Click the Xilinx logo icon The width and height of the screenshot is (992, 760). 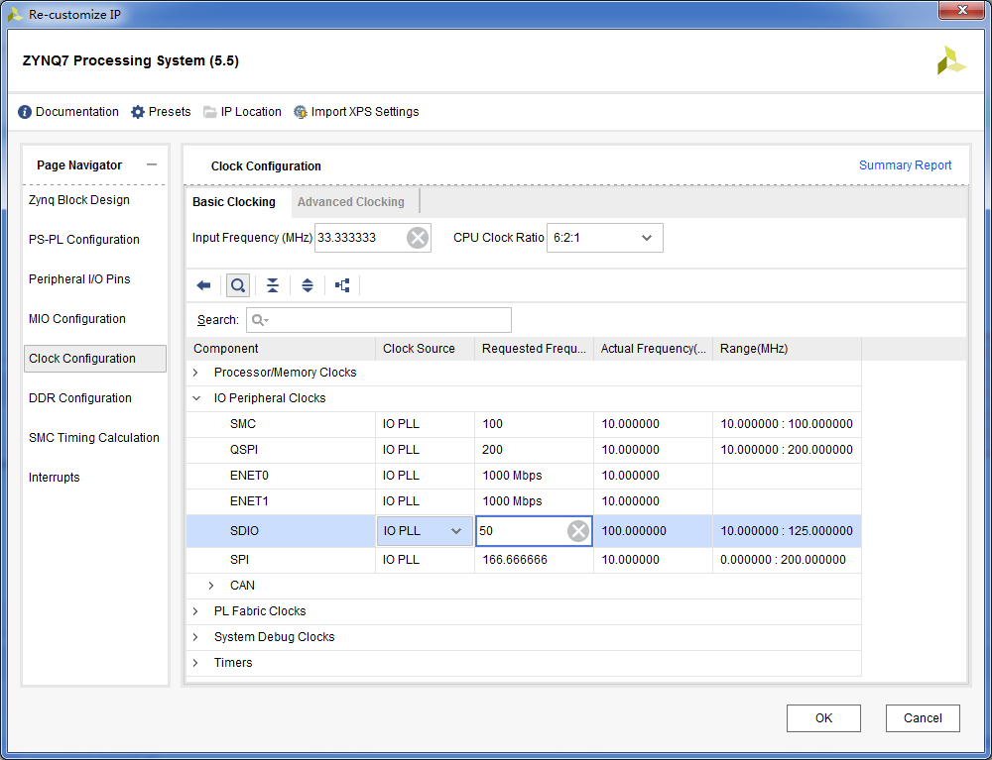pos(951,60)
